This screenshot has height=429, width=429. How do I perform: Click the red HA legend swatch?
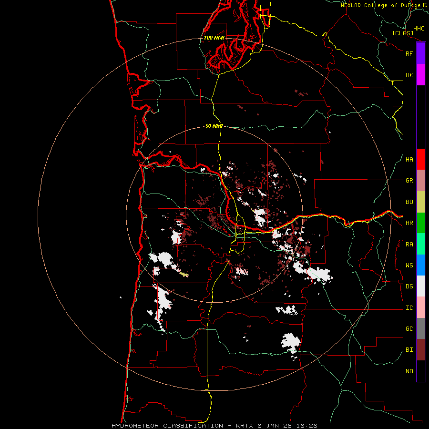point(421,159)
